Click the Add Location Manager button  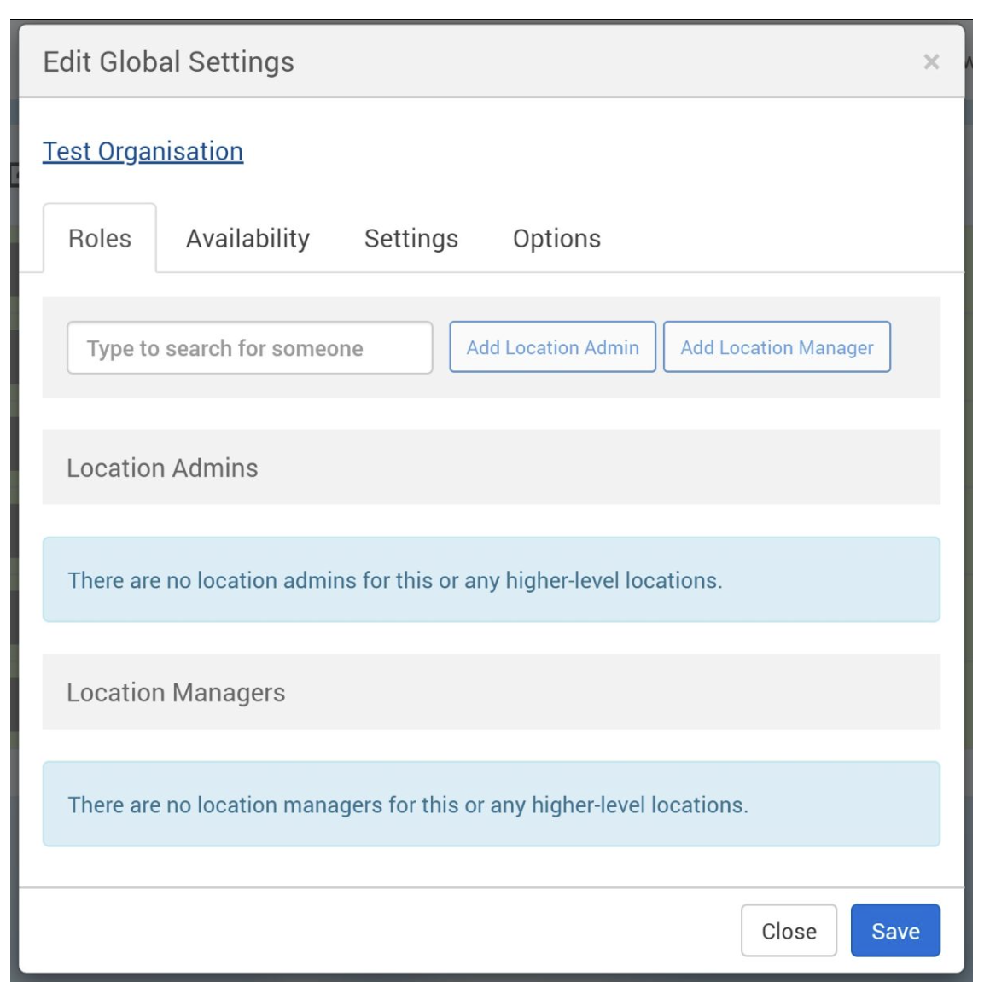(777, 347)
